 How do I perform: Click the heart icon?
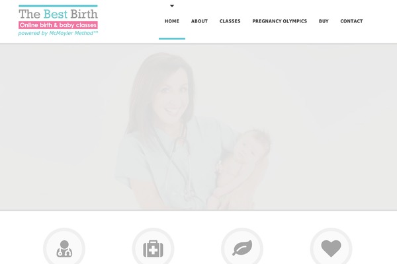(x=331, y=248)
